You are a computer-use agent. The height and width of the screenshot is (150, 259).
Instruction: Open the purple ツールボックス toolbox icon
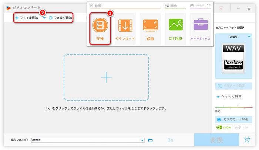200,25
